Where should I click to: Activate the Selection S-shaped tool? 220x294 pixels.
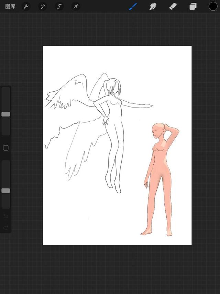pos(59,7)
